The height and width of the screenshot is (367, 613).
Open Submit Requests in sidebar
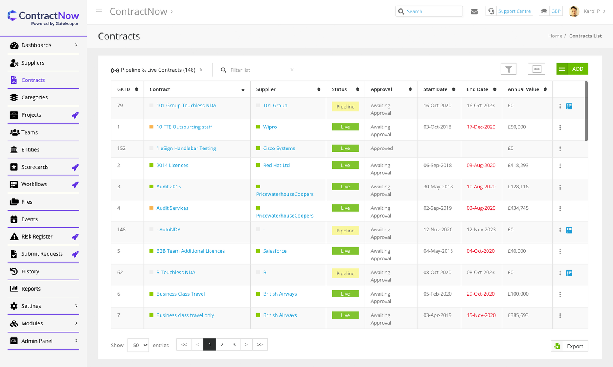43,254
